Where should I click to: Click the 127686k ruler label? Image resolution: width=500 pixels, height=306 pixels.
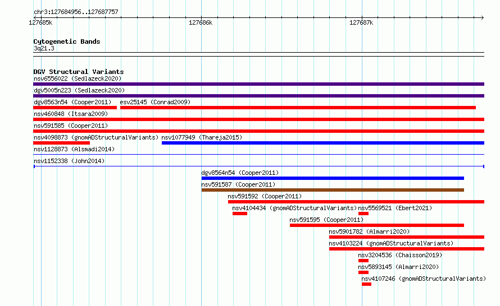(201, 22)
